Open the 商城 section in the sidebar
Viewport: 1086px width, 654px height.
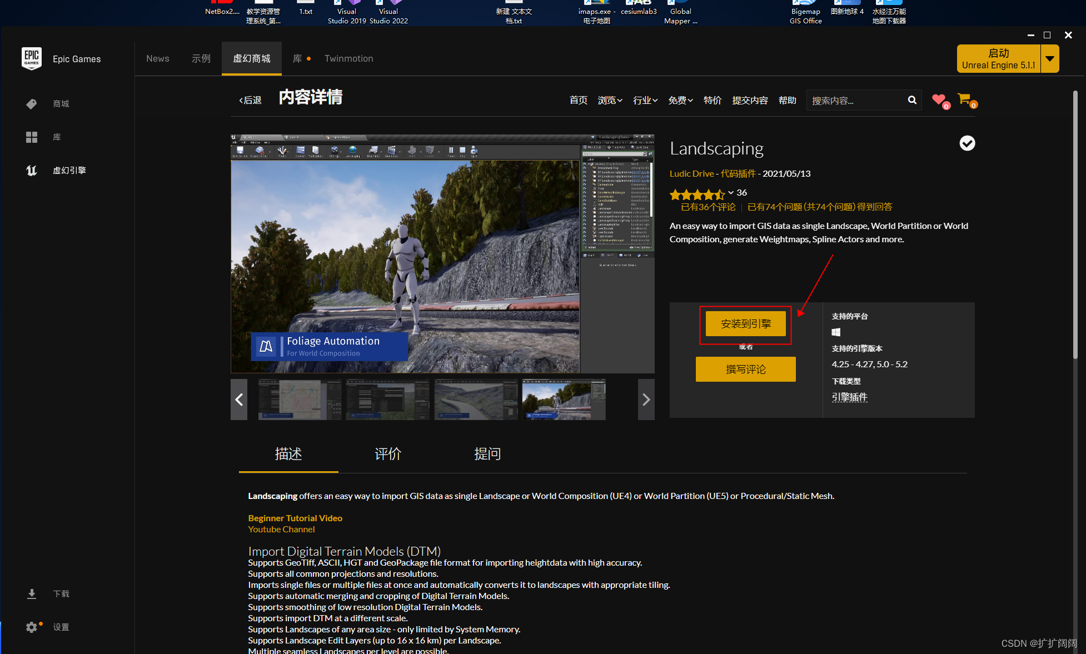pyautogui.click(x=61, y=104)
